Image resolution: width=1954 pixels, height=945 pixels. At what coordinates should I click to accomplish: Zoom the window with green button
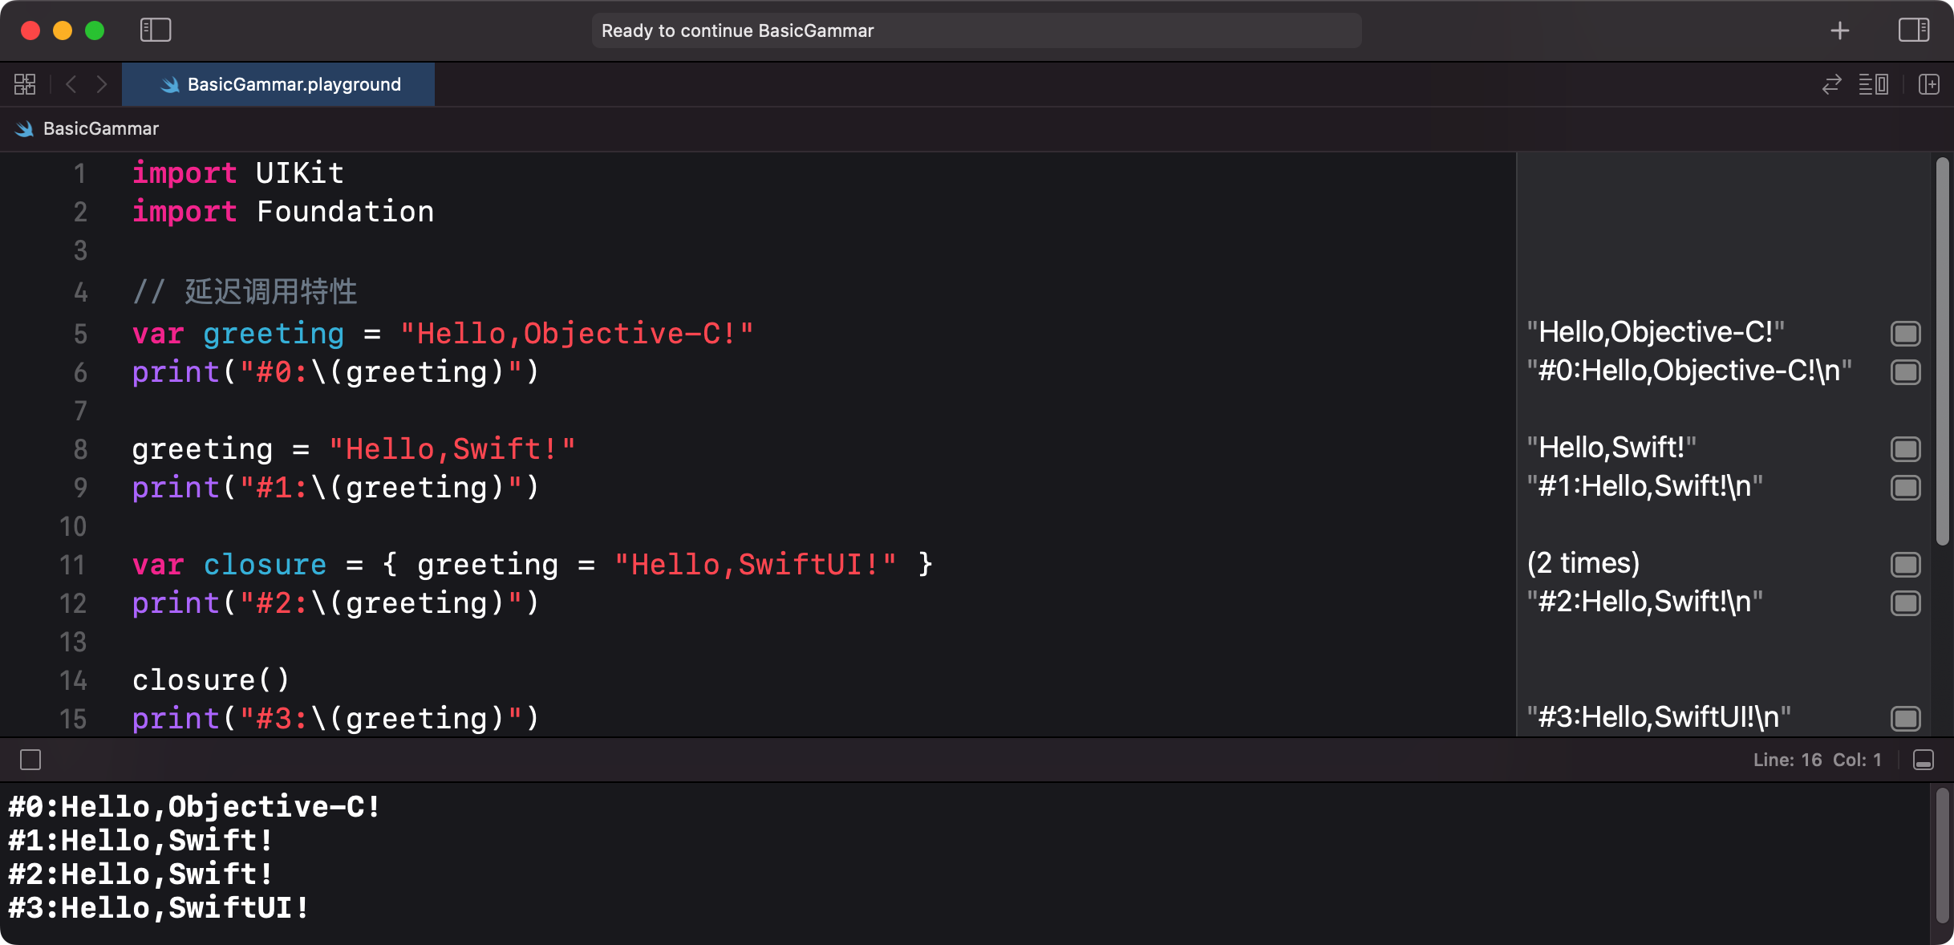[x=95, y=30]
